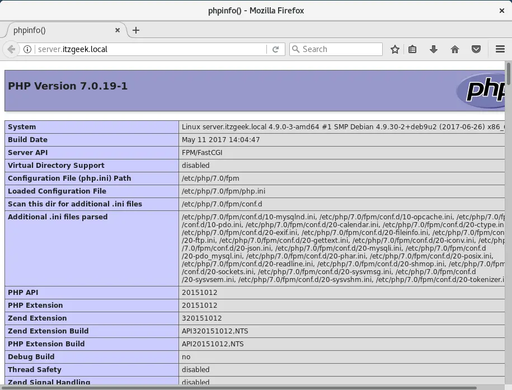Image resolution: width=512 pixels, height=390 pixels.
Task: Select PHP Extension Build label
Action: point(46,344)
